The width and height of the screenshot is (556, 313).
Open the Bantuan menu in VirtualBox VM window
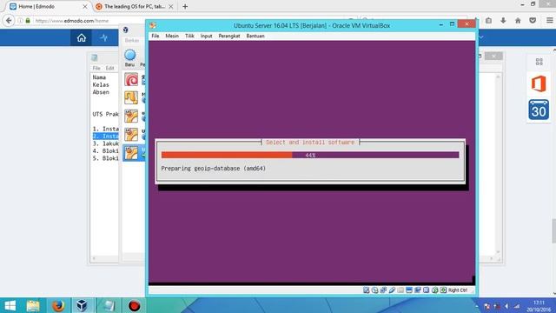(x=255, y=36)
